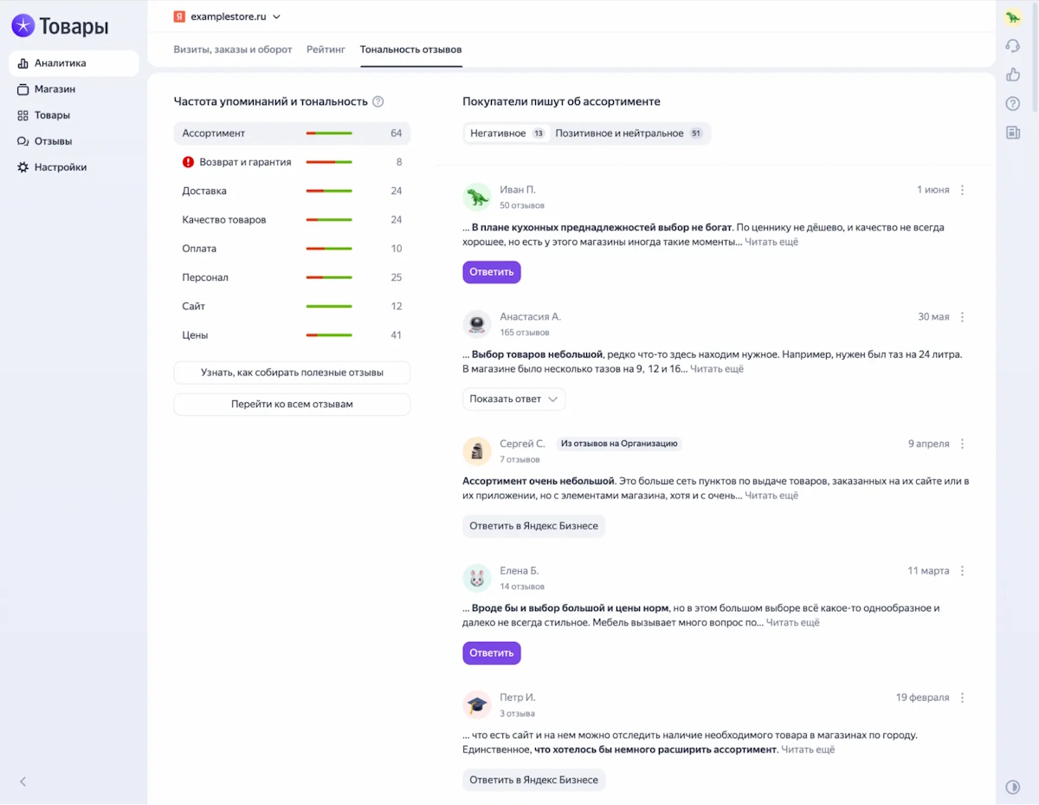Click Перейти ко всем отзывам

click(292, 404)
